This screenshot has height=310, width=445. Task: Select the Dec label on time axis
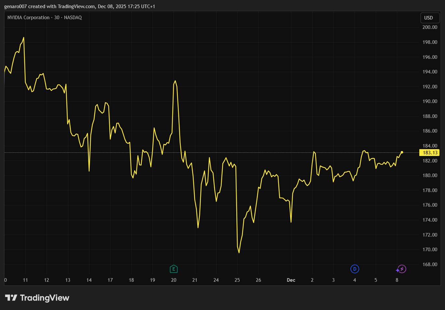291,280
